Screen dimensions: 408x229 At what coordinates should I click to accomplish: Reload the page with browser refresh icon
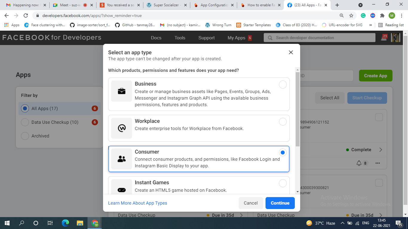pos(26,16)
